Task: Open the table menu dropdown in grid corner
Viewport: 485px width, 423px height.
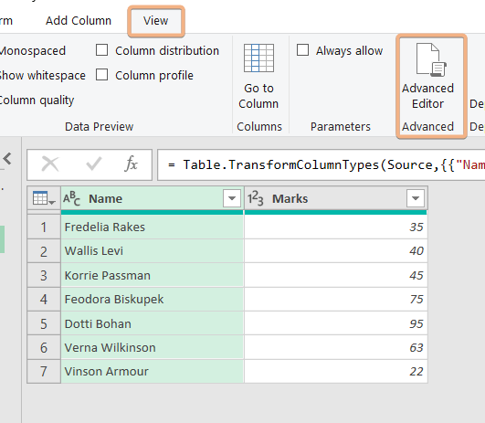Action: click(44, 198)
